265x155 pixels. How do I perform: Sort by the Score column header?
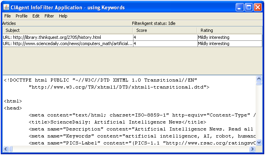pyautogui.click(x=165, y=30)
